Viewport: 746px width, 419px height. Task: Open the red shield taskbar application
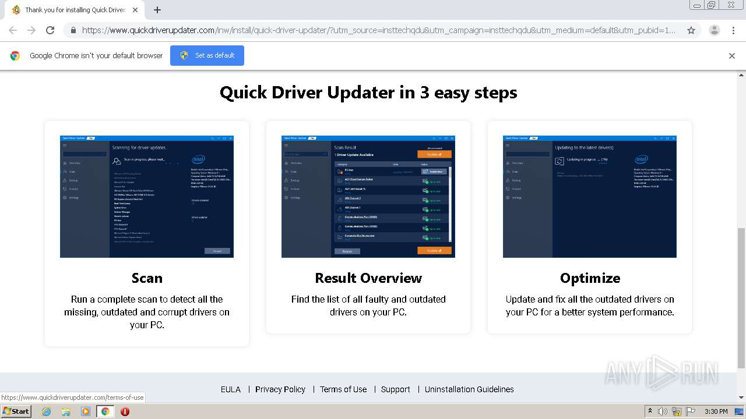[x=125, y=411]
